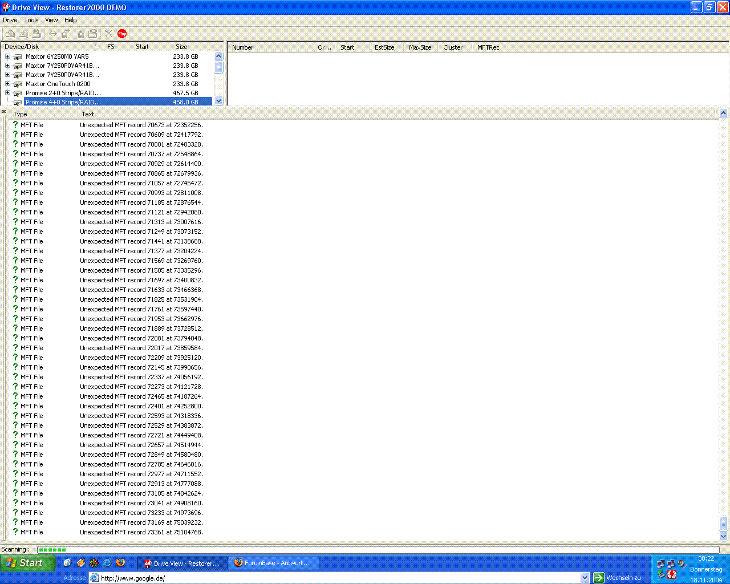Sort by Device/Disk column header
This screenshot has width=730, height=584.
tap(51, 47)
